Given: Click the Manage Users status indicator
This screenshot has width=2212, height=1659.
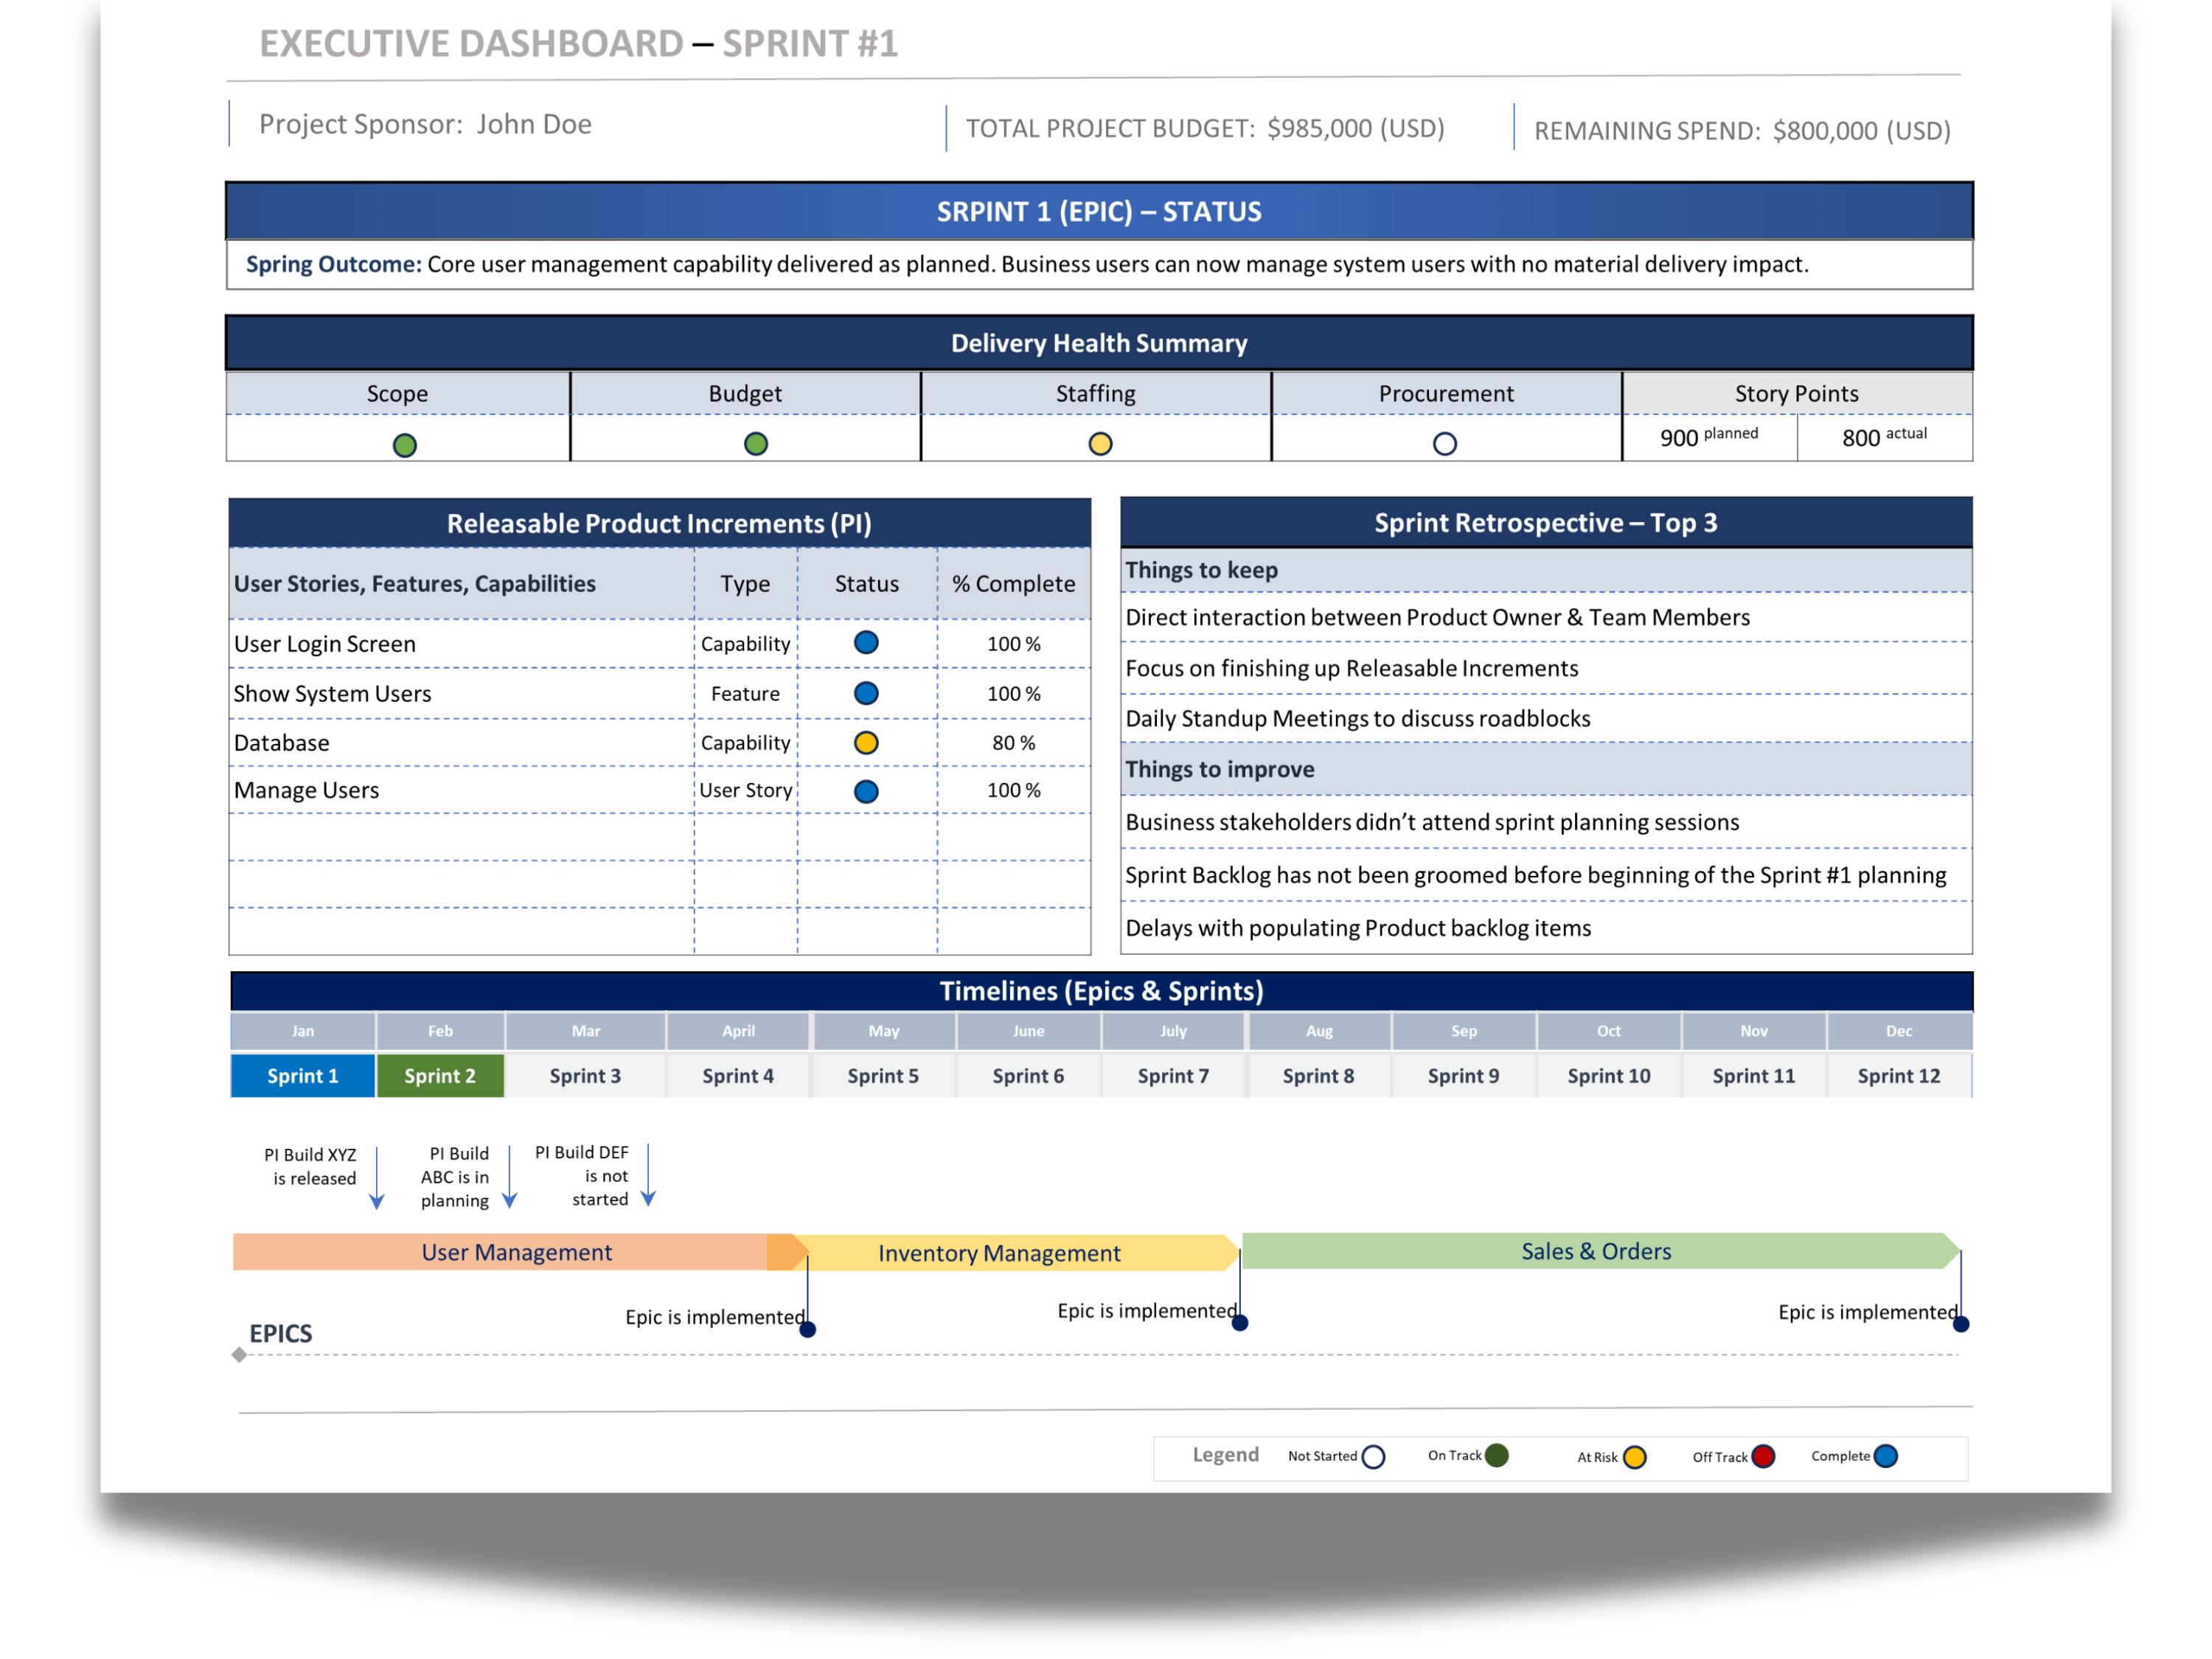Looking at the screenshot, I should click(866, 790).
